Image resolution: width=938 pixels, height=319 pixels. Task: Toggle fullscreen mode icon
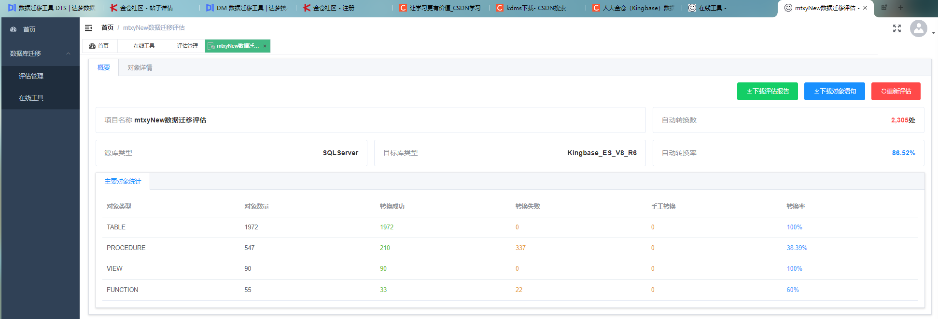tap(896, 28)
